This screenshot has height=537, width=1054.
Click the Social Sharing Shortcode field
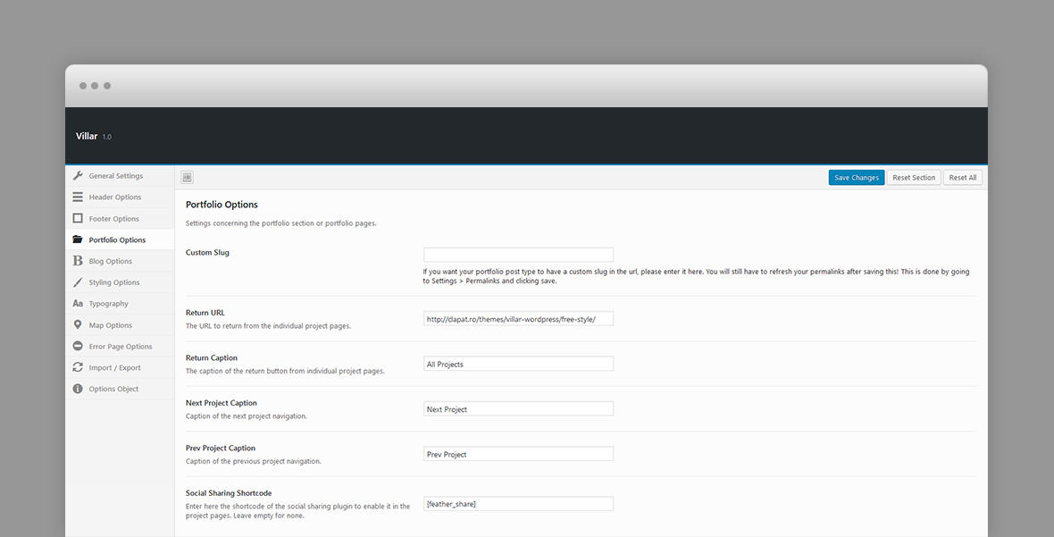pos(518,503)
